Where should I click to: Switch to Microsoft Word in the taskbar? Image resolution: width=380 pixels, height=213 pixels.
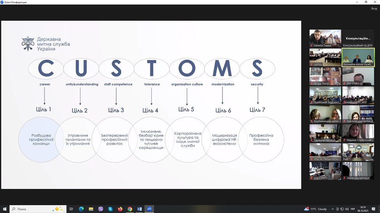pos(139,209)
